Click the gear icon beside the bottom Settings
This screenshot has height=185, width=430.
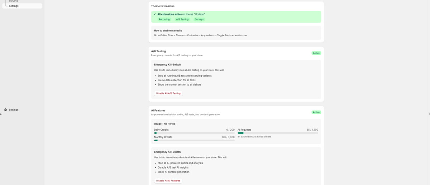6,110
